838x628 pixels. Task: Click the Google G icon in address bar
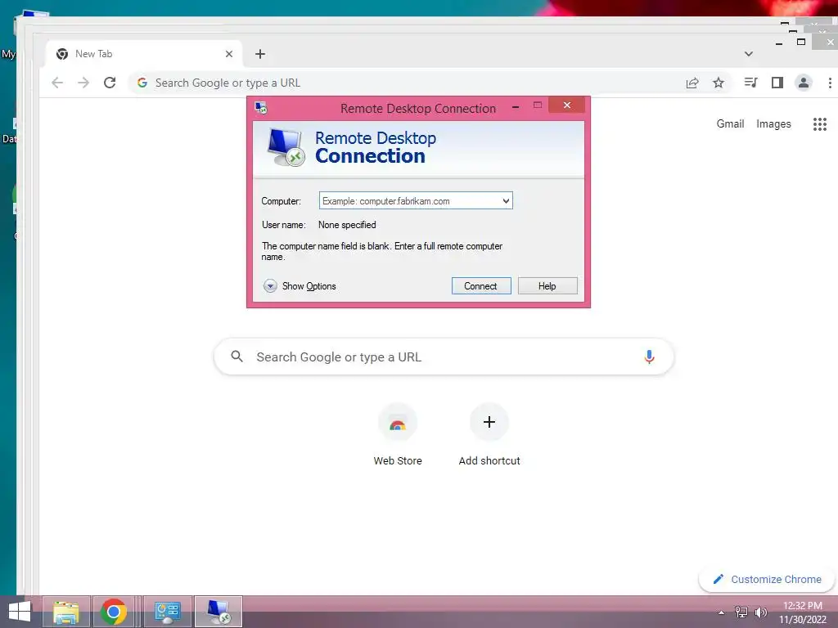click(142, 83)
